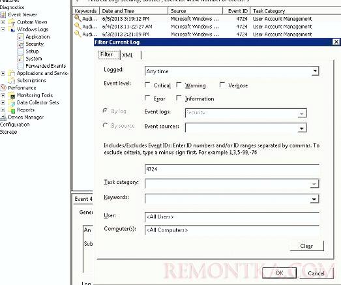
Task: Select the By log radio button
Action: point(105,111)
